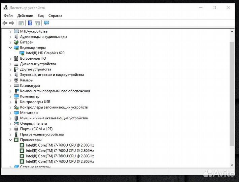The height and width of the screenshot is (182, 239).
Task: Click the Очереди печати printer icon
Action: tap(16, 123)
